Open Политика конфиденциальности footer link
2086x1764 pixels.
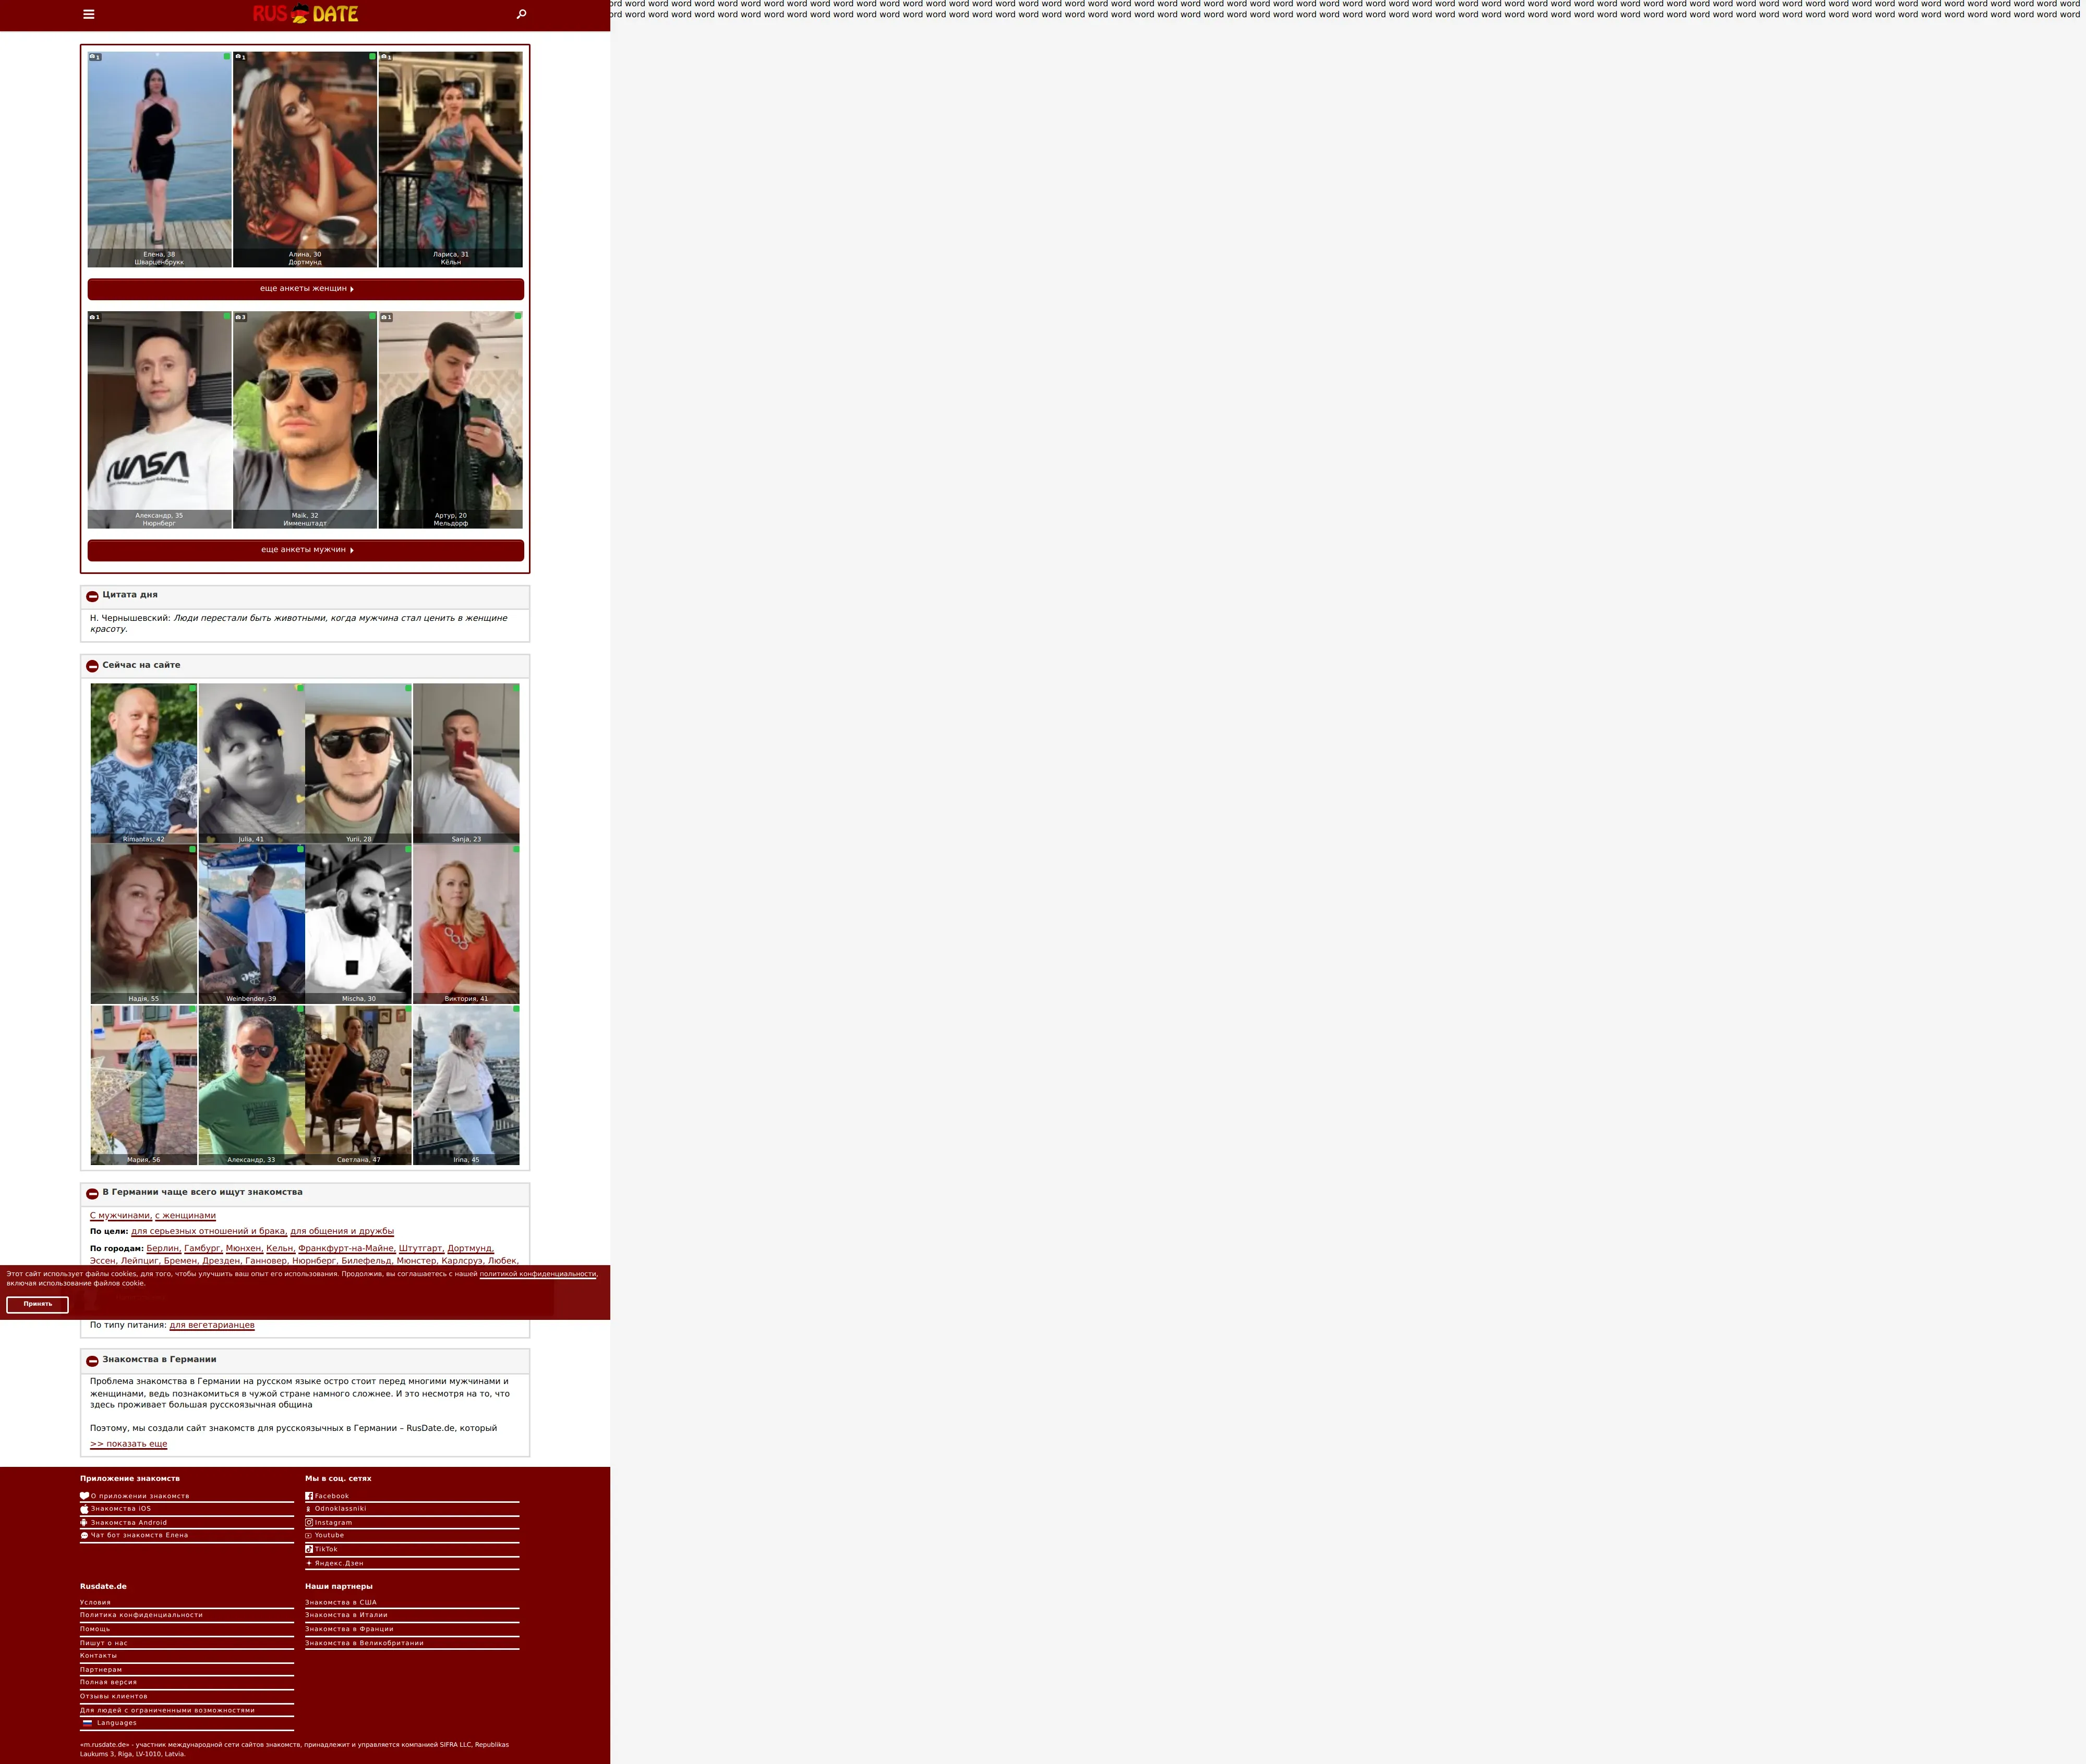141,1615
